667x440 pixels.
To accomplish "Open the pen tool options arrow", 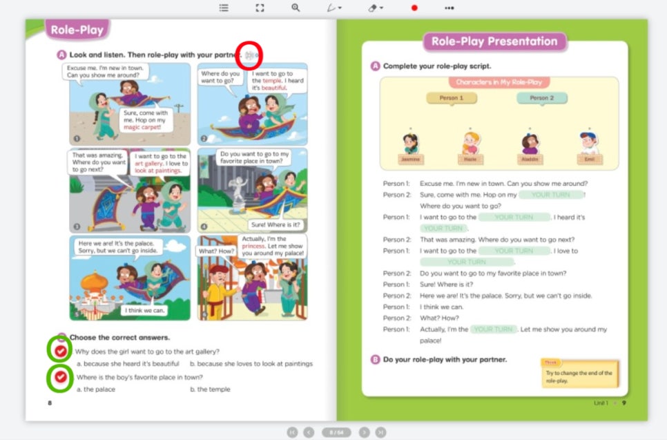I will pos(340,8).
